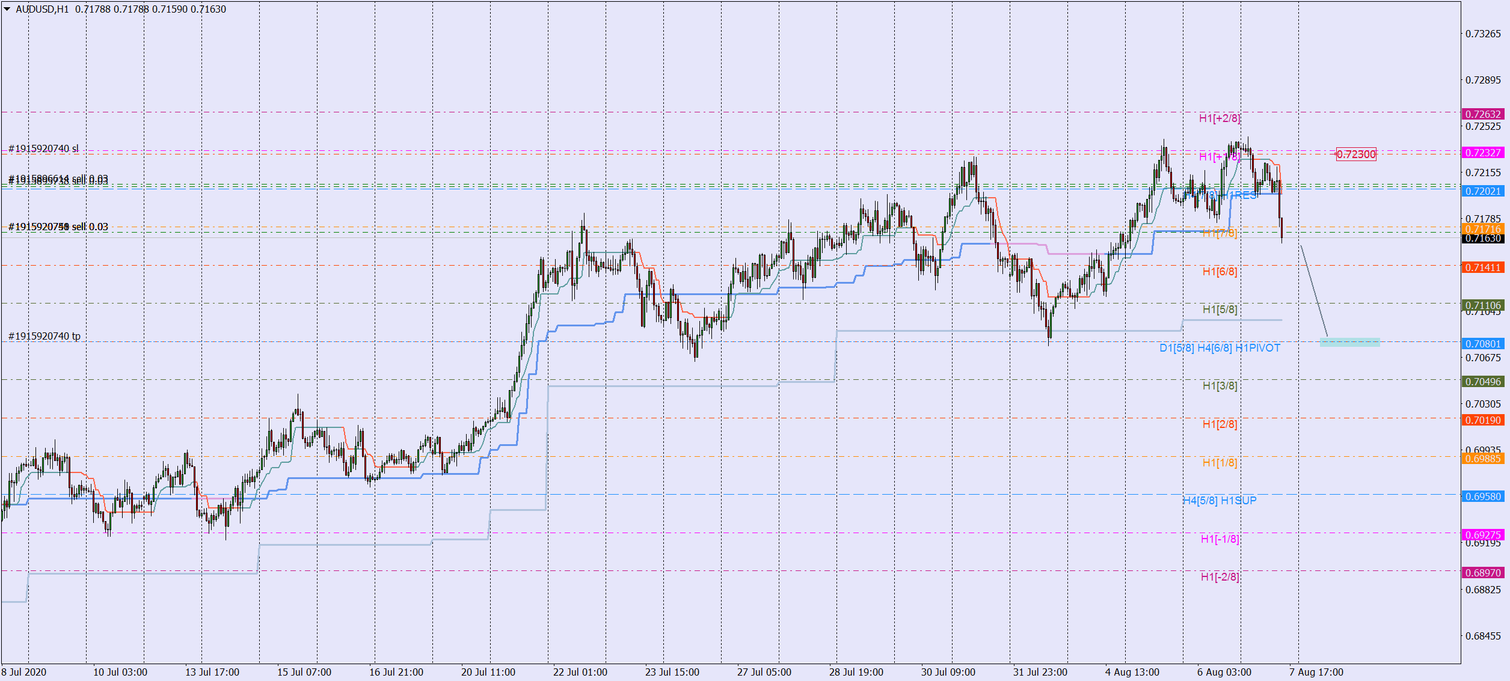The image size is (1510, 681).
Task: Click the 30 Jul 09:00 time axis label
Action: click(948, 672)
